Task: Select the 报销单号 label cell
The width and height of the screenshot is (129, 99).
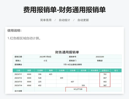Action: click(72, 57)
